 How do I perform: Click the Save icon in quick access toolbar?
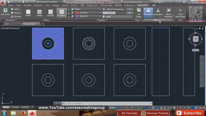pyautogui.click(x=16, y=2)
